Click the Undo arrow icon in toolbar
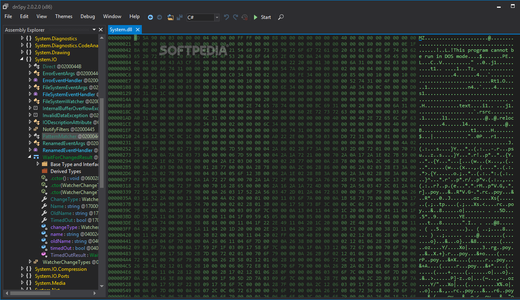 tap(226, 17)
